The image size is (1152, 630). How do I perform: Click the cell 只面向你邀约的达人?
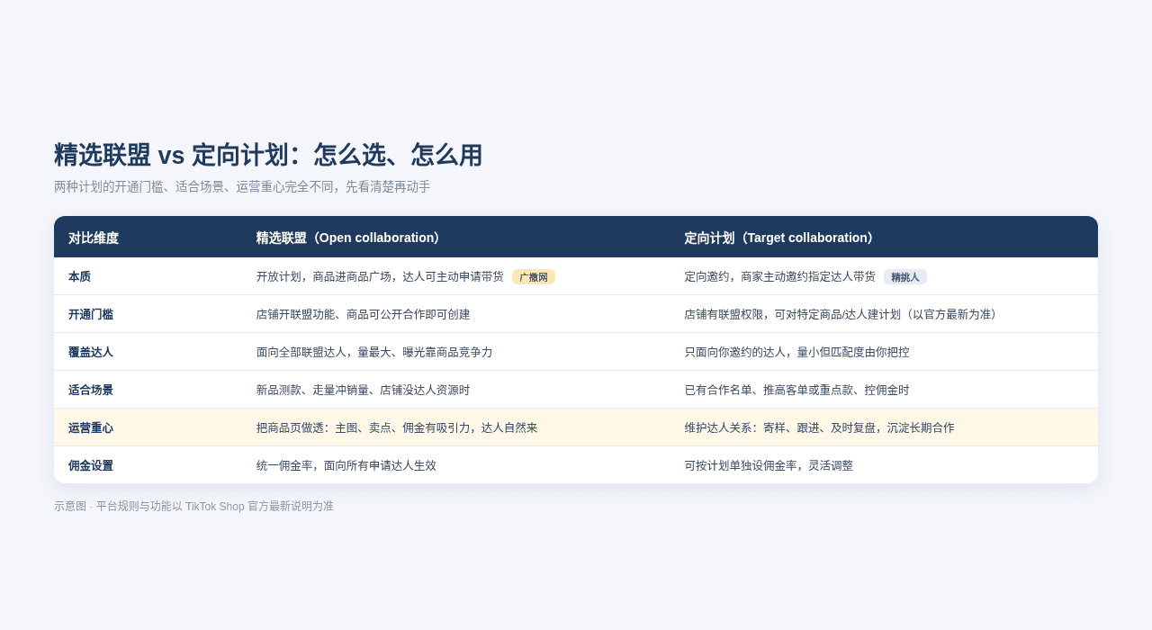(797, 352)
